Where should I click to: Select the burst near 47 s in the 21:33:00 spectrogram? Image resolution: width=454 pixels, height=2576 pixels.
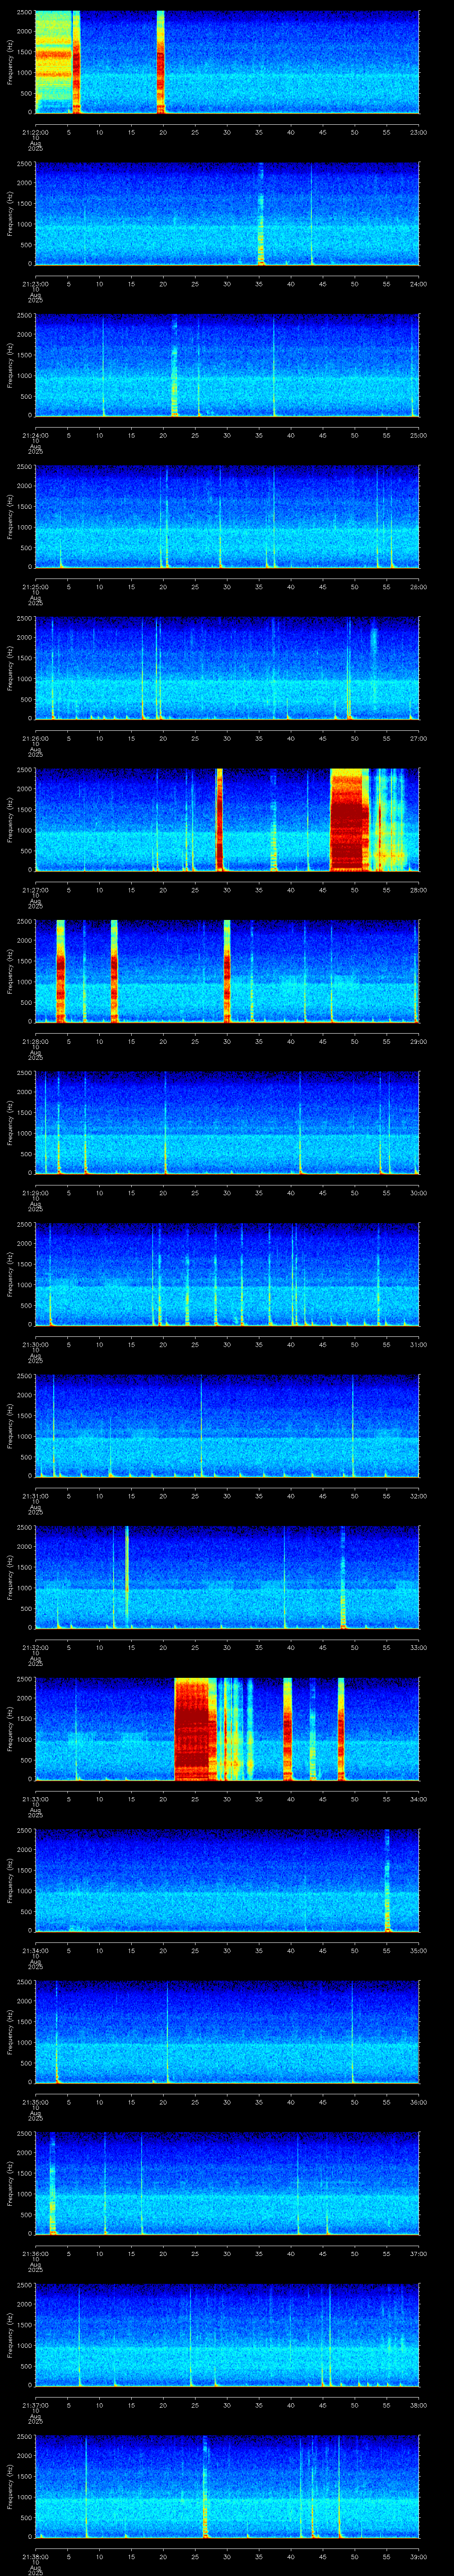341,1728
